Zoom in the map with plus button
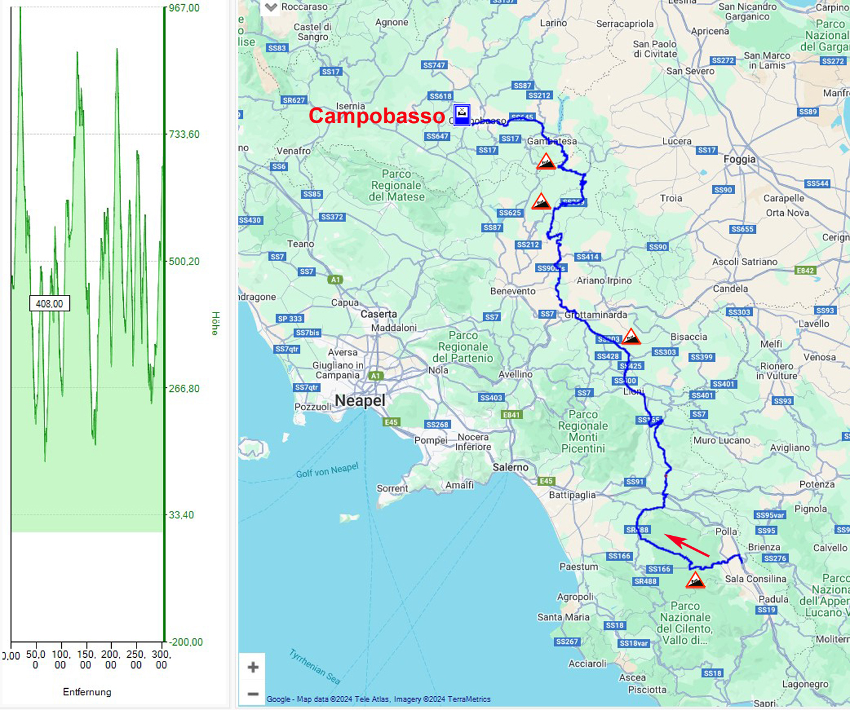The width and height of the screenshot is (850, 710). point(253,668)
